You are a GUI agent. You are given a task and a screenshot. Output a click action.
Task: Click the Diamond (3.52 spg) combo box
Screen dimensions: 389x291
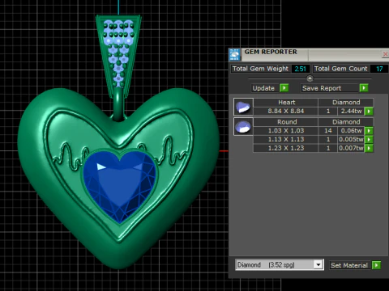click(x=280, y=265)
